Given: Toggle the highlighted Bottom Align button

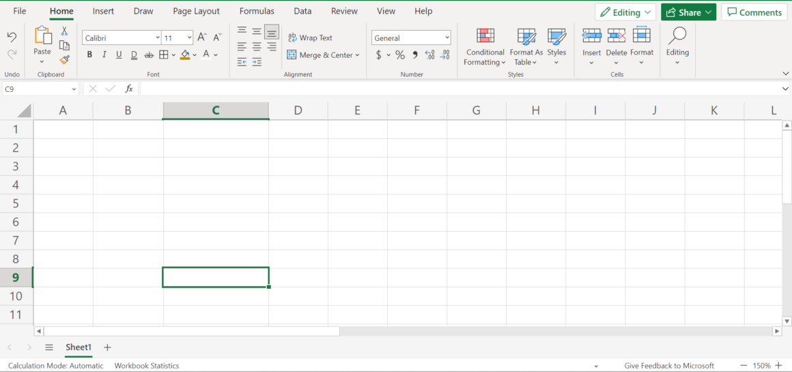Looking at the screenshot, I should (x=272, y=32).
